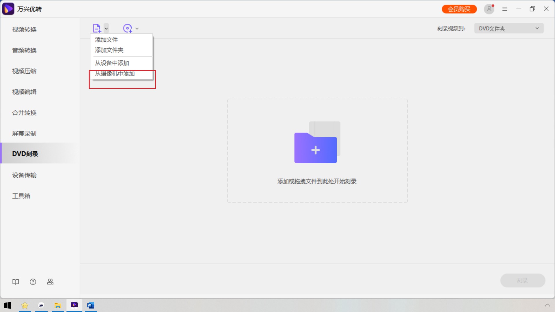Click the burn disc toolbar icon
This screenshot has height=312, width=555.
click(128, 28)
